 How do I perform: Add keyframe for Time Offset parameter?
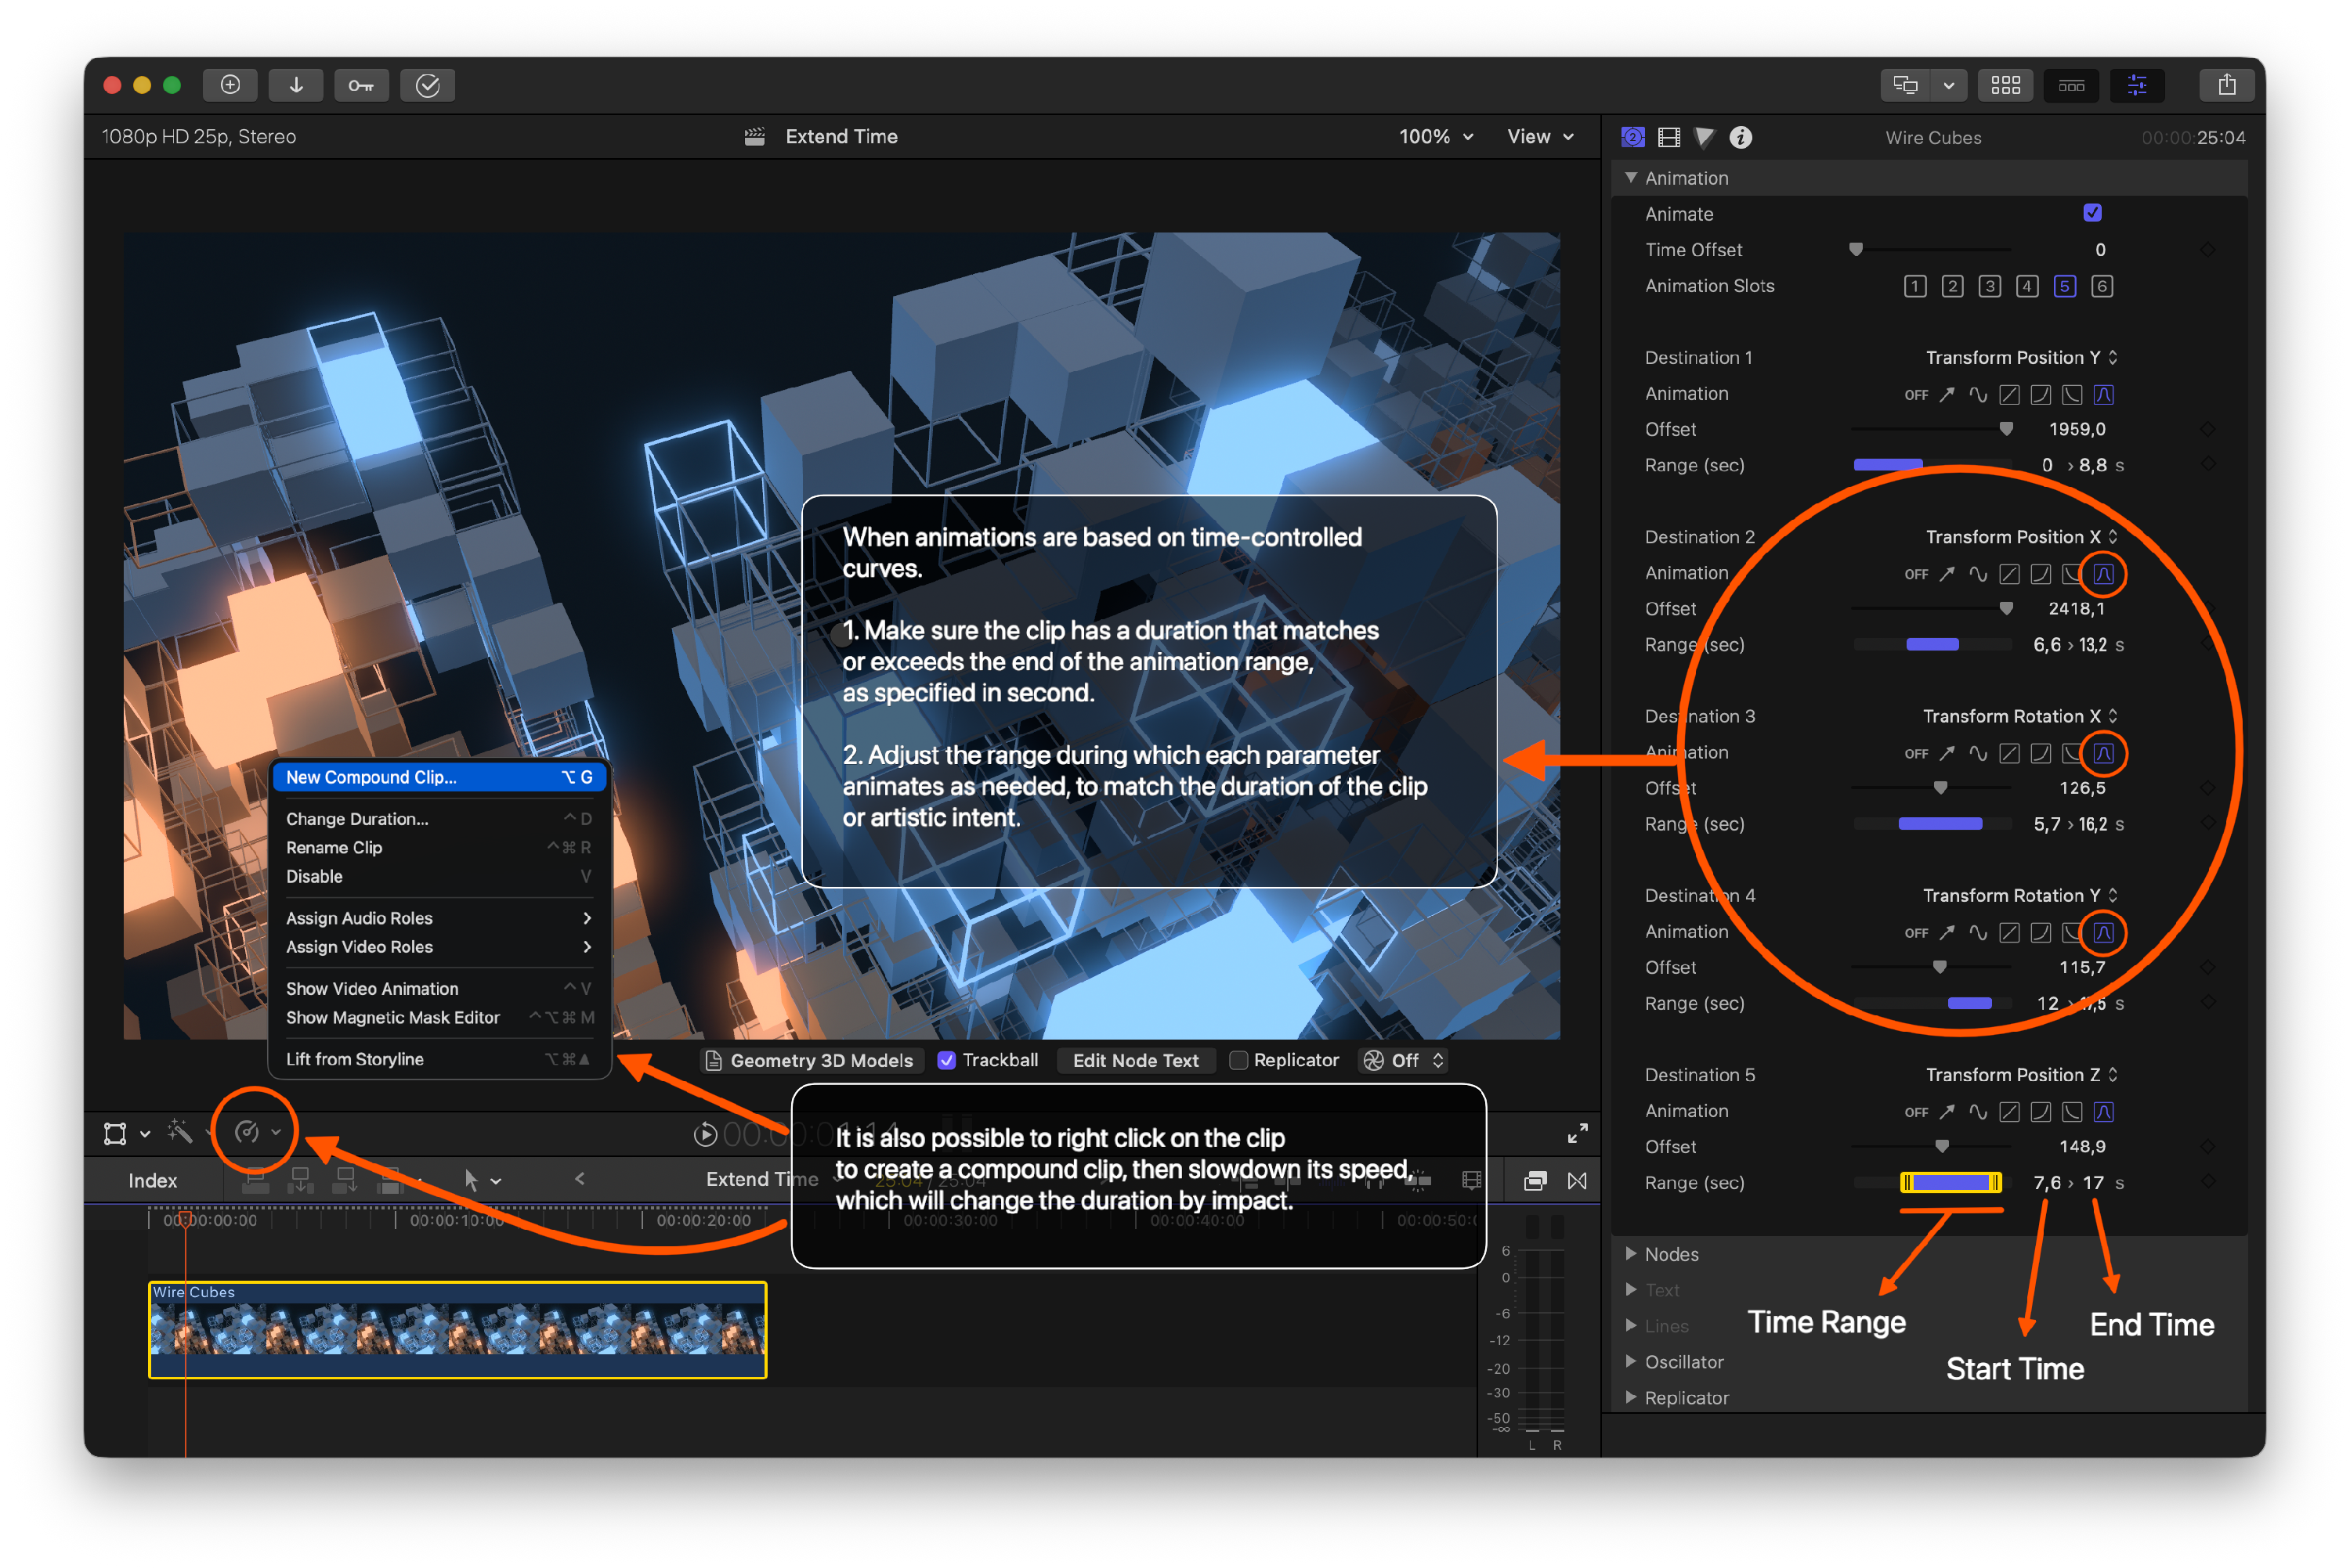2207,249
